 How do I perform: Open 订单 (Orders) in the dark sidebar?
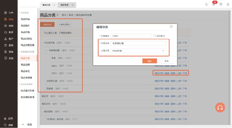(9, 13)
